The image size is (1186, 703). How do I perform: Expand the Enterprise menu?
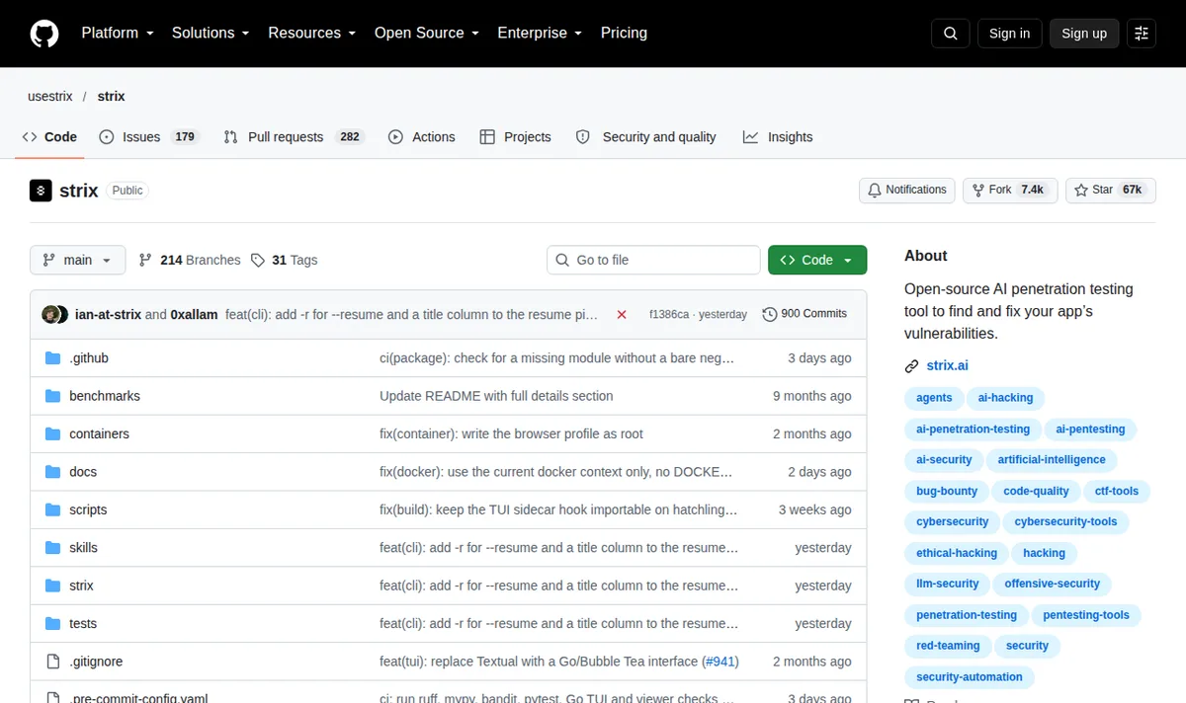pyautogui.click(x=540, y=33)
